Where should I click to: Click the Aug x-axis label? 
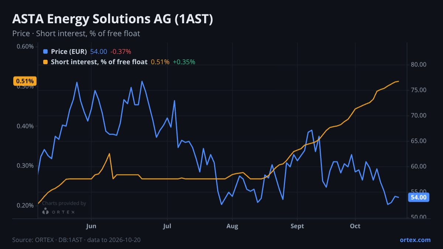232,226
